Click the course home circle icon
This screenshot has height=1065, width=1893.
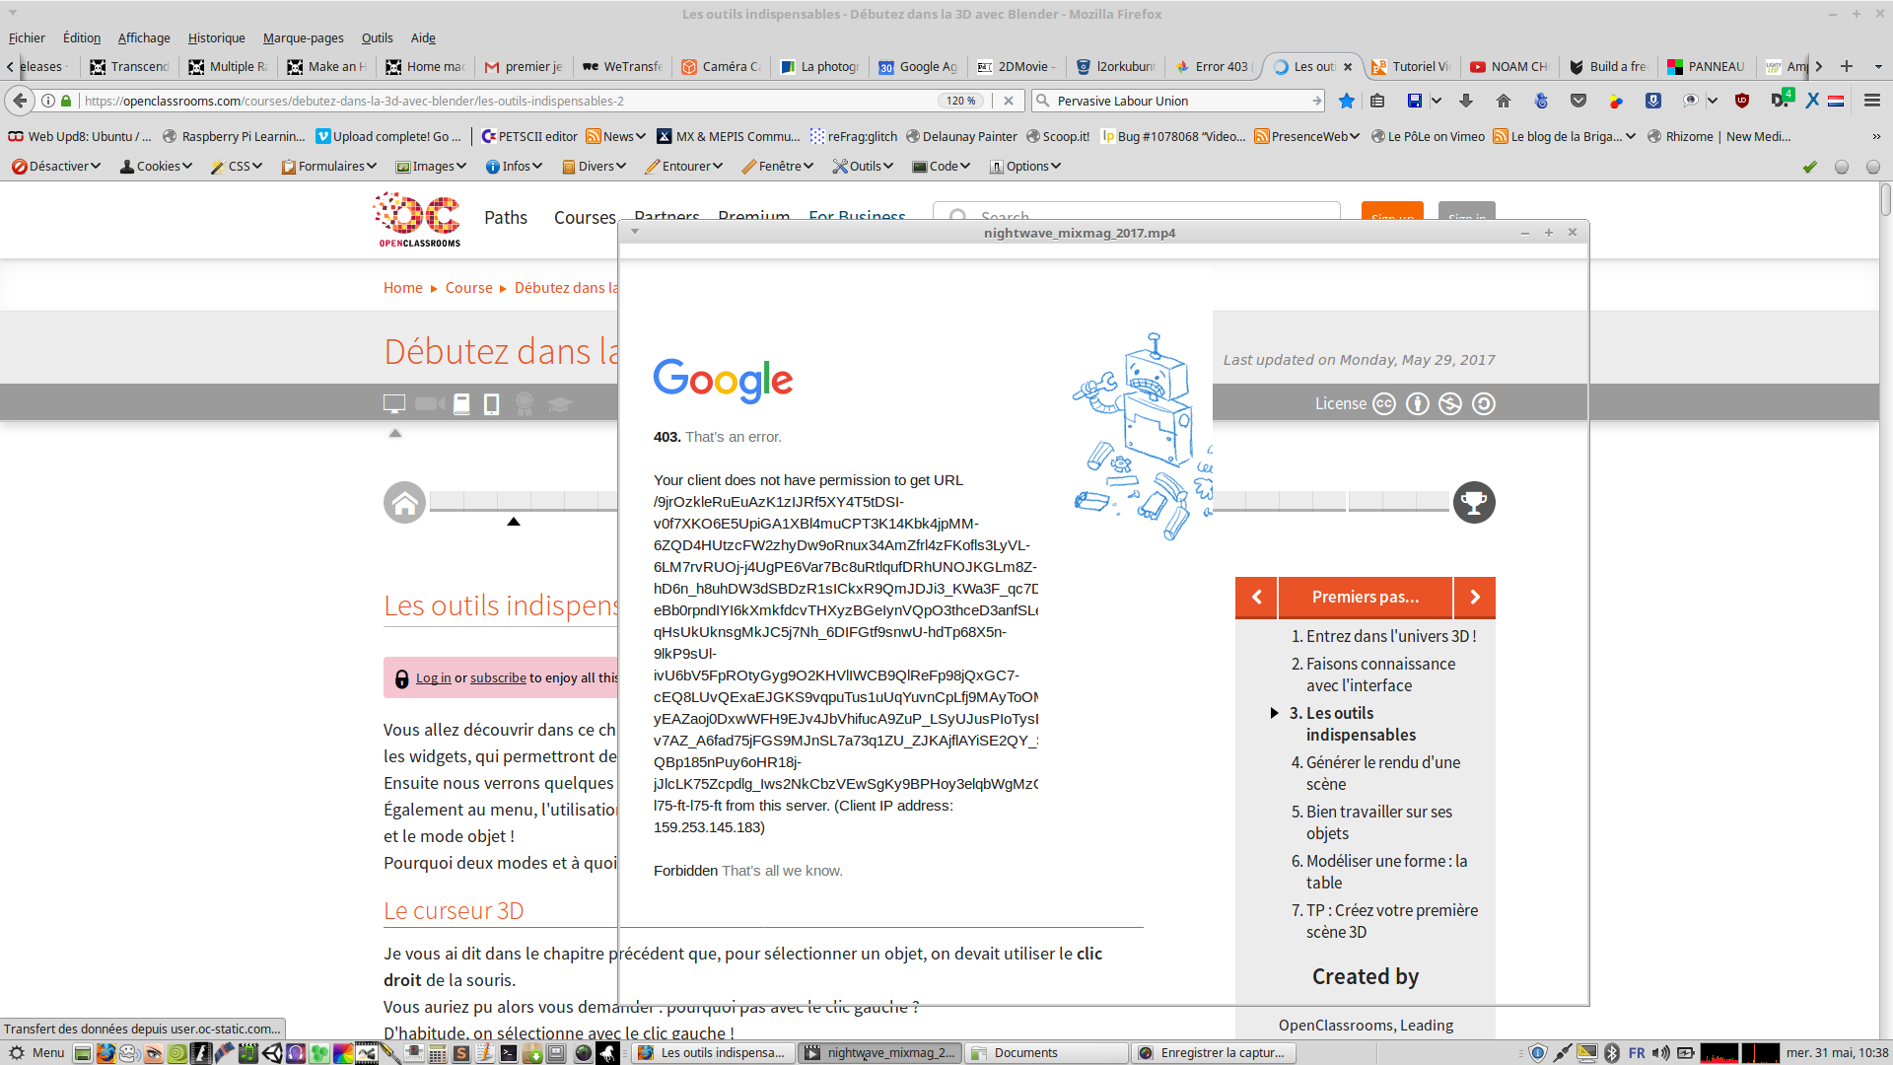tap(404, 503)
